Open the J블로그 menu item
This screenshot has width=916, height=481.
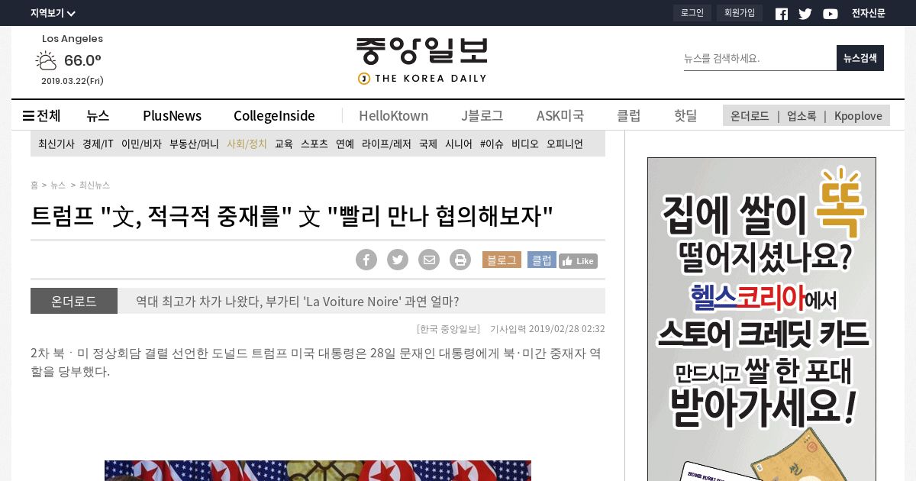tap(482, 115)
